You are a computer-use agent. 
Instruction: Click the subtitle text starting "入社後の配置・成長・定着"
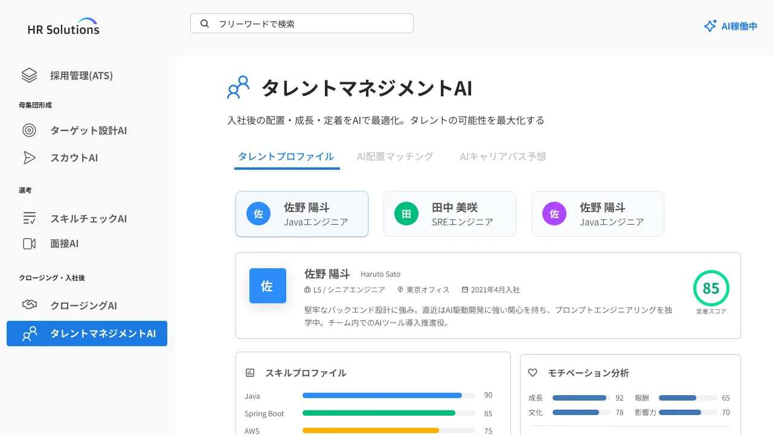click(x=386, y=120)
